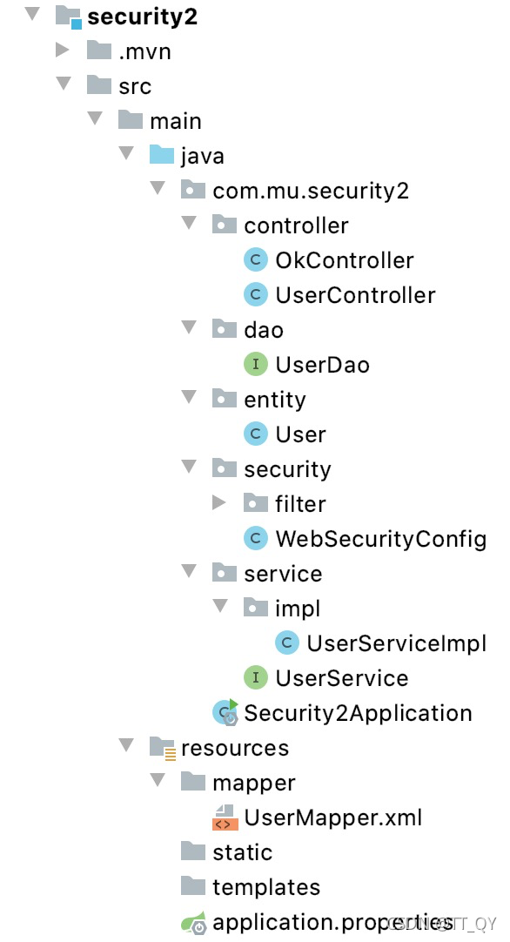Select the templates folder
This screenshot has width=510, height=942.
266,887
